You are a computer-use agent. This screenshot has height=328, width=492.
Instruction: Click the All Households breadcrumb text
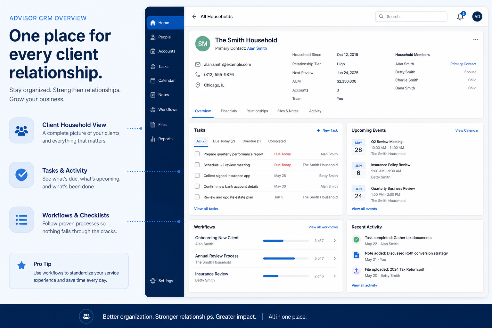tap(217, 17)
